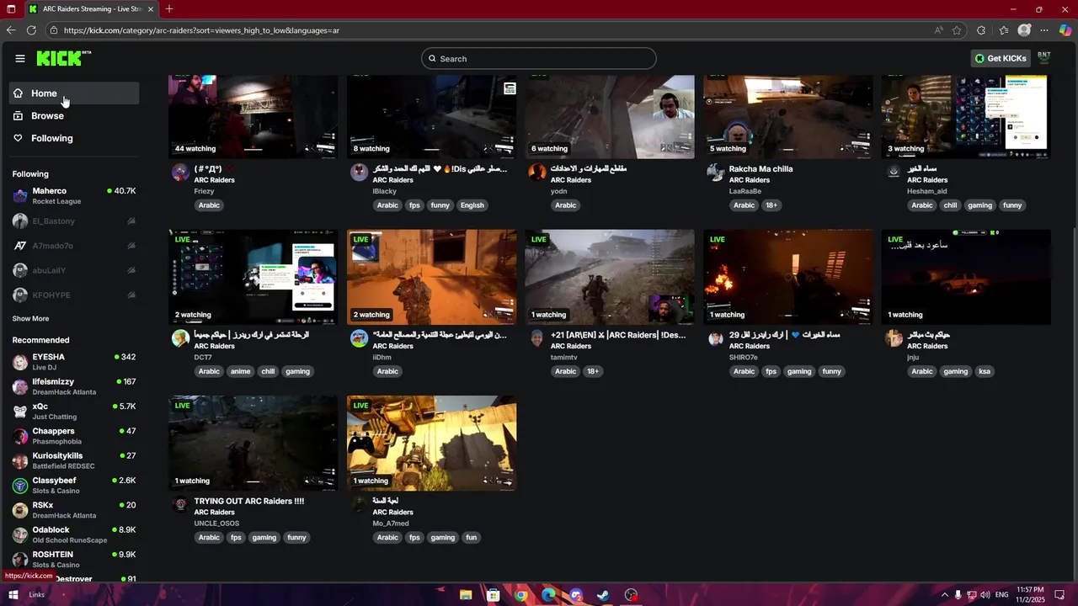This screenshot has height=606, width=1078.
Task: Open lifeismizzy in Recommended list
Action: point(74,386)
